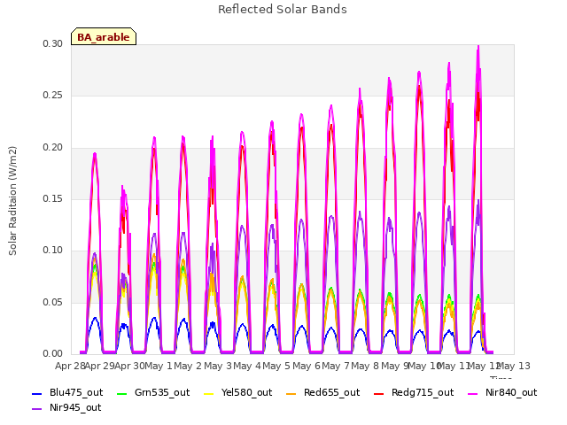Click the May 3 x-axis date label
Image resolution: width=567 pixels, height=425 pixels.
pyautogui.click(x=218, y=366)
